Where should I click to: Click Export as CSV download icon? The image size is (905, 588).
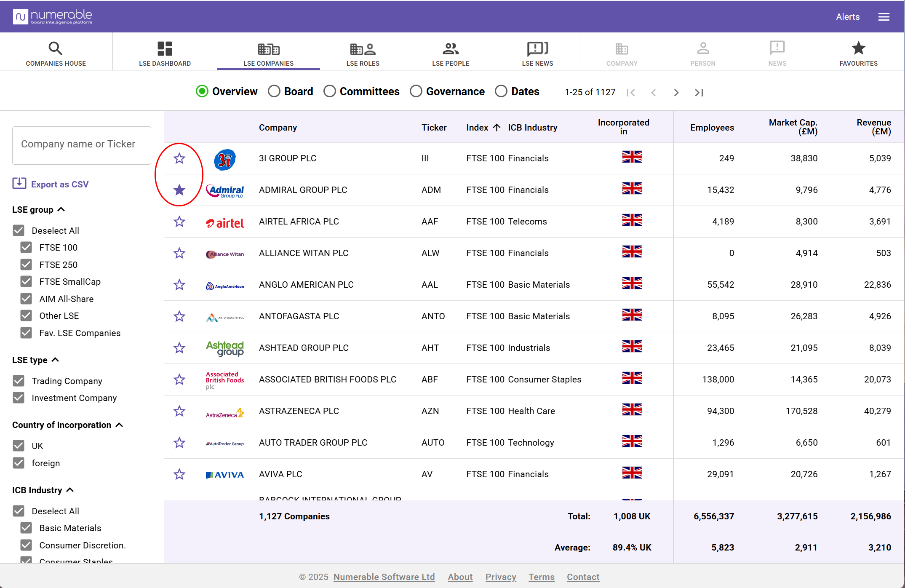tap(19, 184)
